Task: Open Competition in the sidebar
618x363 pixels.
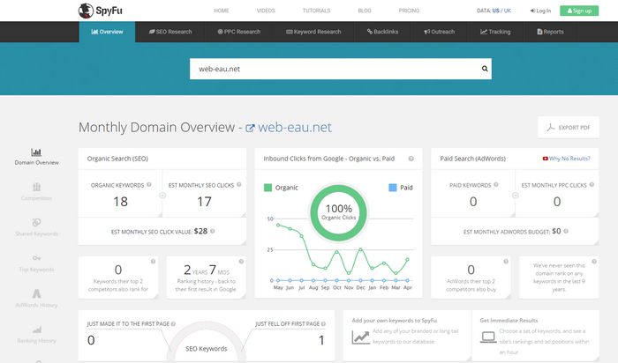Action: [36, 192]
